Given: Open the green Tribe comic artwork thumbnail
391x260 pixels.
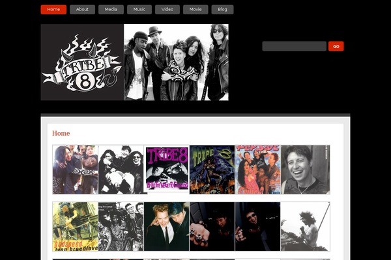Looking at the screenshot, I should pyautogui.click(x=212, y=170).
